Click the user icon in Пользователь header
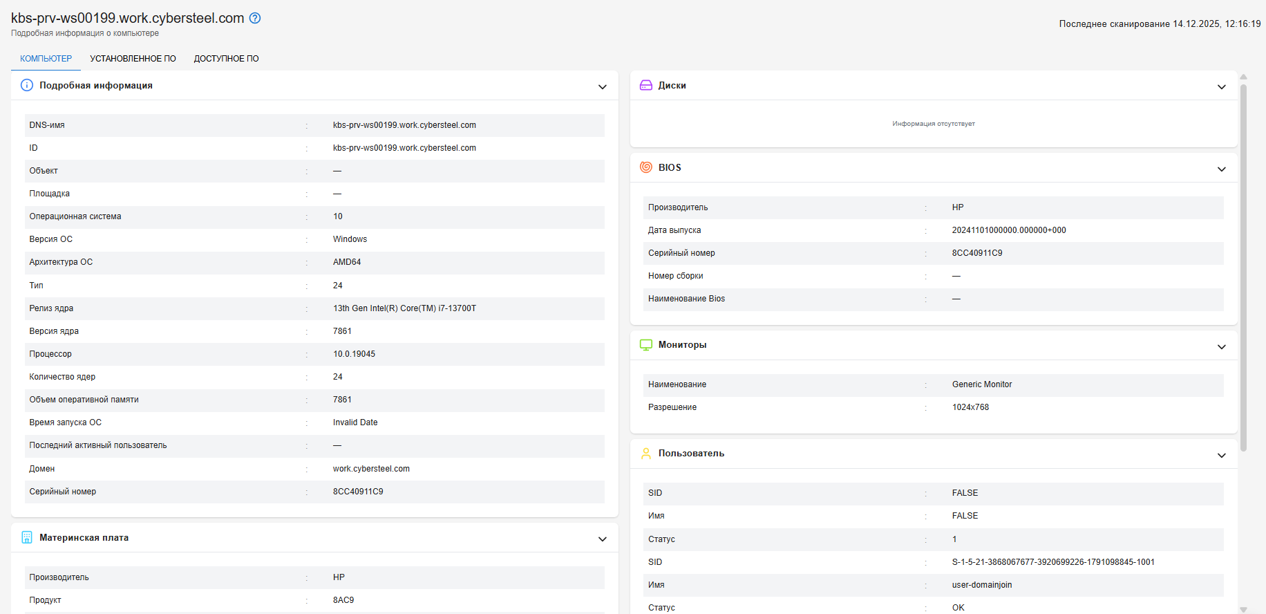Viewport: 1266px width, 614px height. tap(646, 454)
